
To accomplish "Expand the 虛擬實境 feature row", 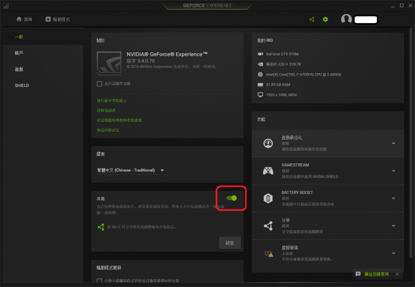I will click(x=394, y=253).
